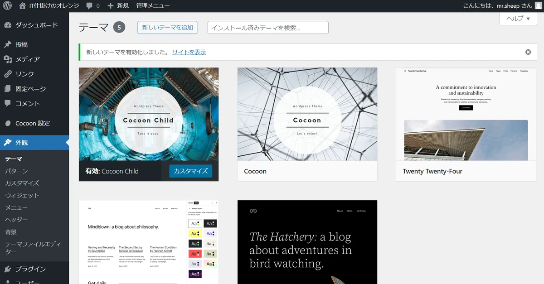The height and width of the screenshot is (284, 544).
Task: Open the WordPress logo menu
Action: [x=7, y=6]
